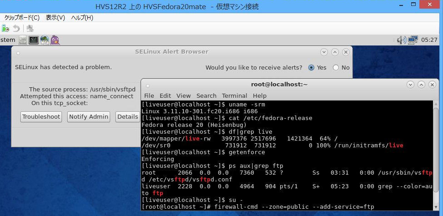443x216 pixels.
Task: Open クリップボード(C) menu in Hyper-V window
Action: pos(22,18)
